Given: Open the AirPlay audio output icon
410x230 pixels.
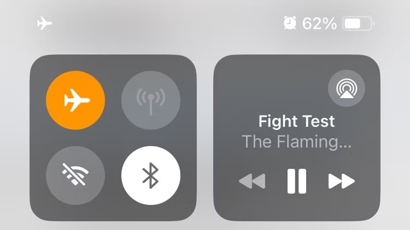Looking at the screenshot, I should point(347,88).
